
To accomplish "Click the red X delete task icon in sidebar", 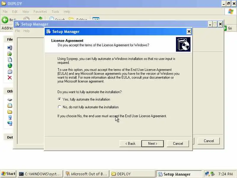I will (x=10, y=78).
